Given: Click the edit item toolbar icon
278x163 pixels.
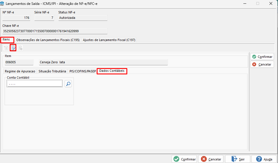Looking at the screenshot, I should point(13,48).
